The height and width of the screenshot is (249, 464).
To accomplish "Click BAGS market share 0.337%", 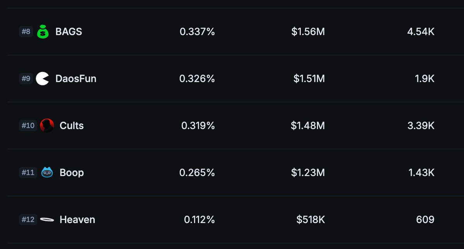I will coord(197,32).
